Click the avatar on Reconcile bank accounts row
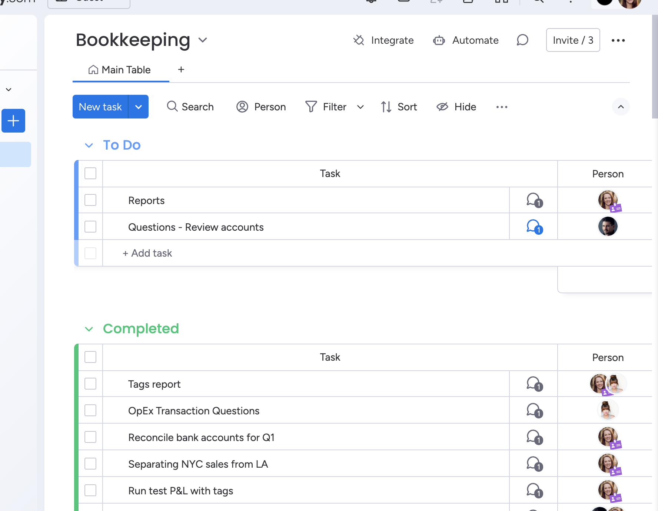 608,437
